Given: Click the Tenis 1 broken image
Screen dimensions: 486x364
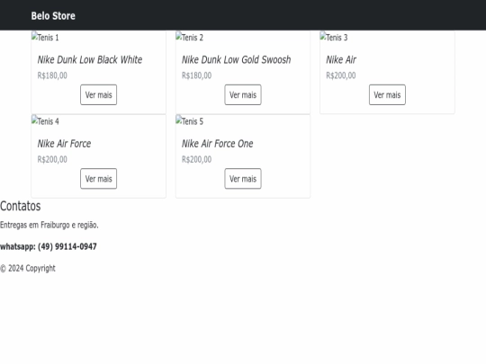Looking at the screenshot, I should 45,37.
